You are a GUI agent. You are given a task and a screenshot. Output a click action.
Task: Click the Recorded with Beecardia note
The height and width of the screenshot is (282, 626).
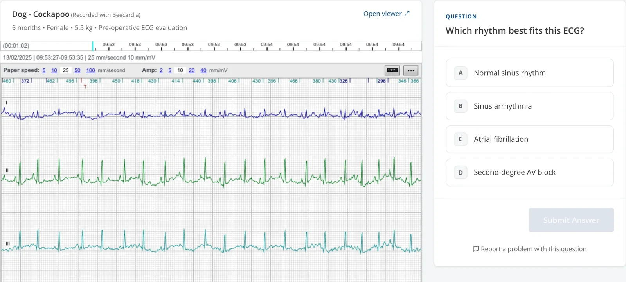click(x=106, y=15)
